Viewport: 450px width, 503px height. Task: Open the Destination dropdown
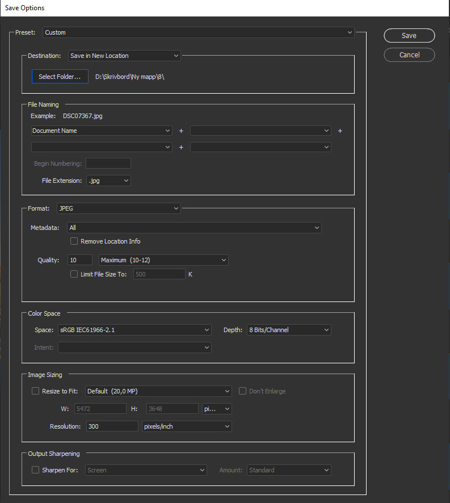(x=124, y=56)
